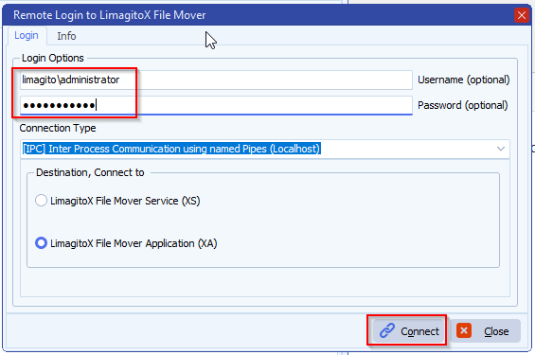Image resolution: width=535 pixels, height=355 pixels.
Task: Focus the Password input field
Action: pos(216,105)
